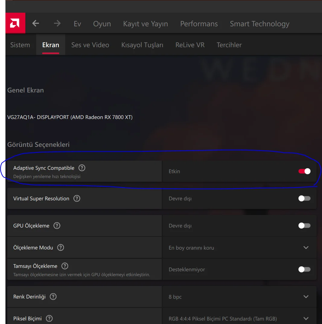The height and width of the screenshot is (324, 322).
Task: Switch to the Sistem tab
Action: point(20,45)
